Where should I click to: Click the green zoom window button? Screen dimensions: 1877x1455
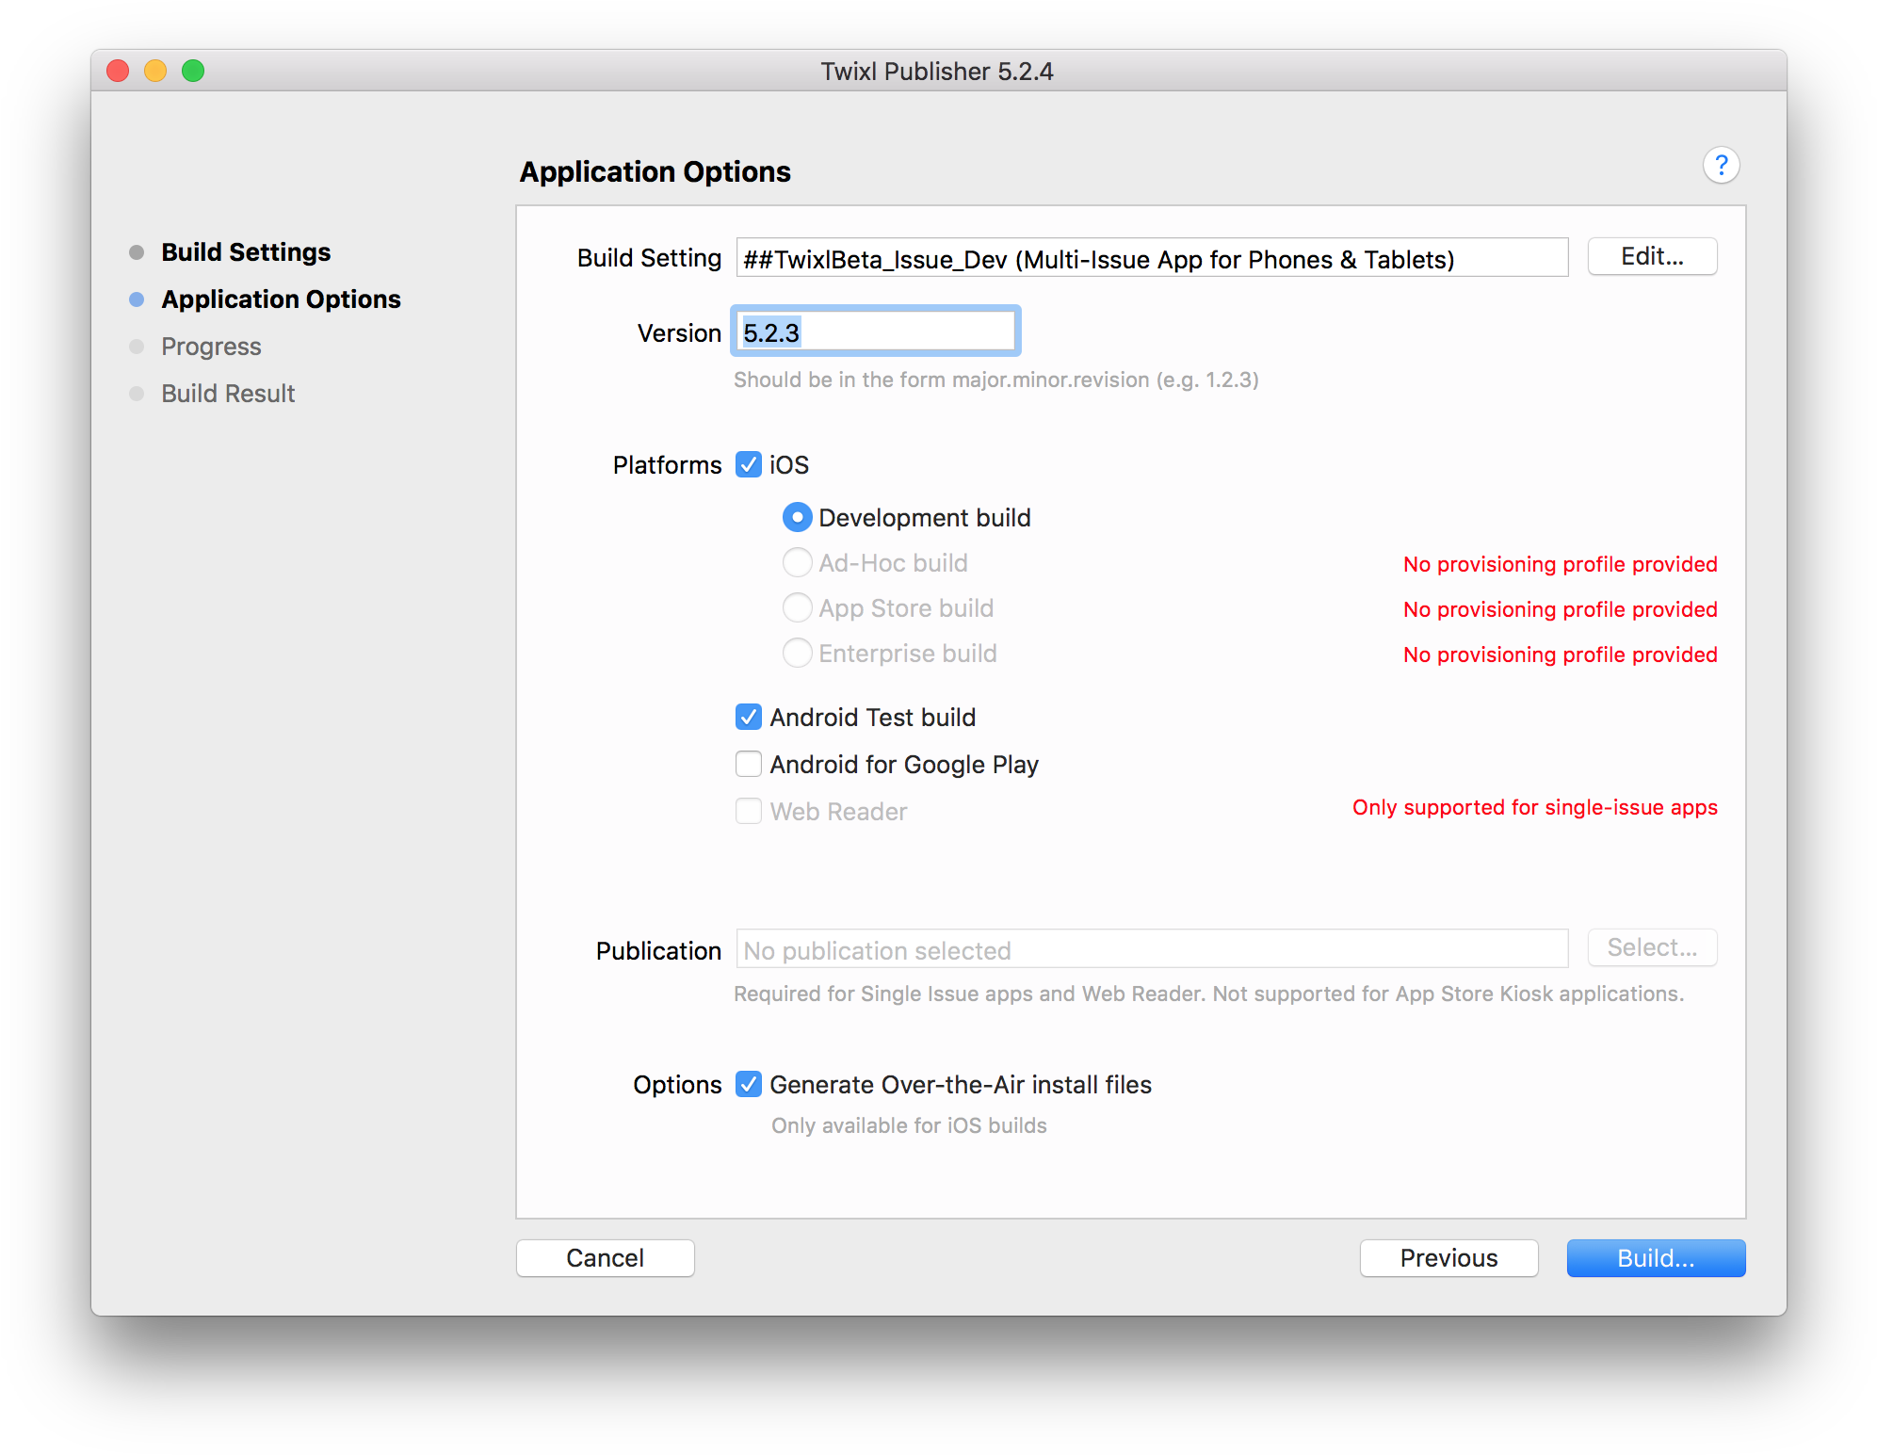(193, 71)
